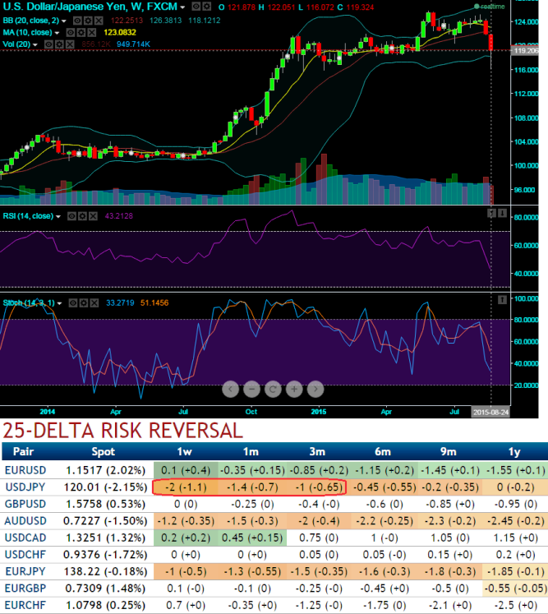Toggle visibility eye of USD/JPY main series
This screenshot has width=548, height=614.
[x=196, y=7]
